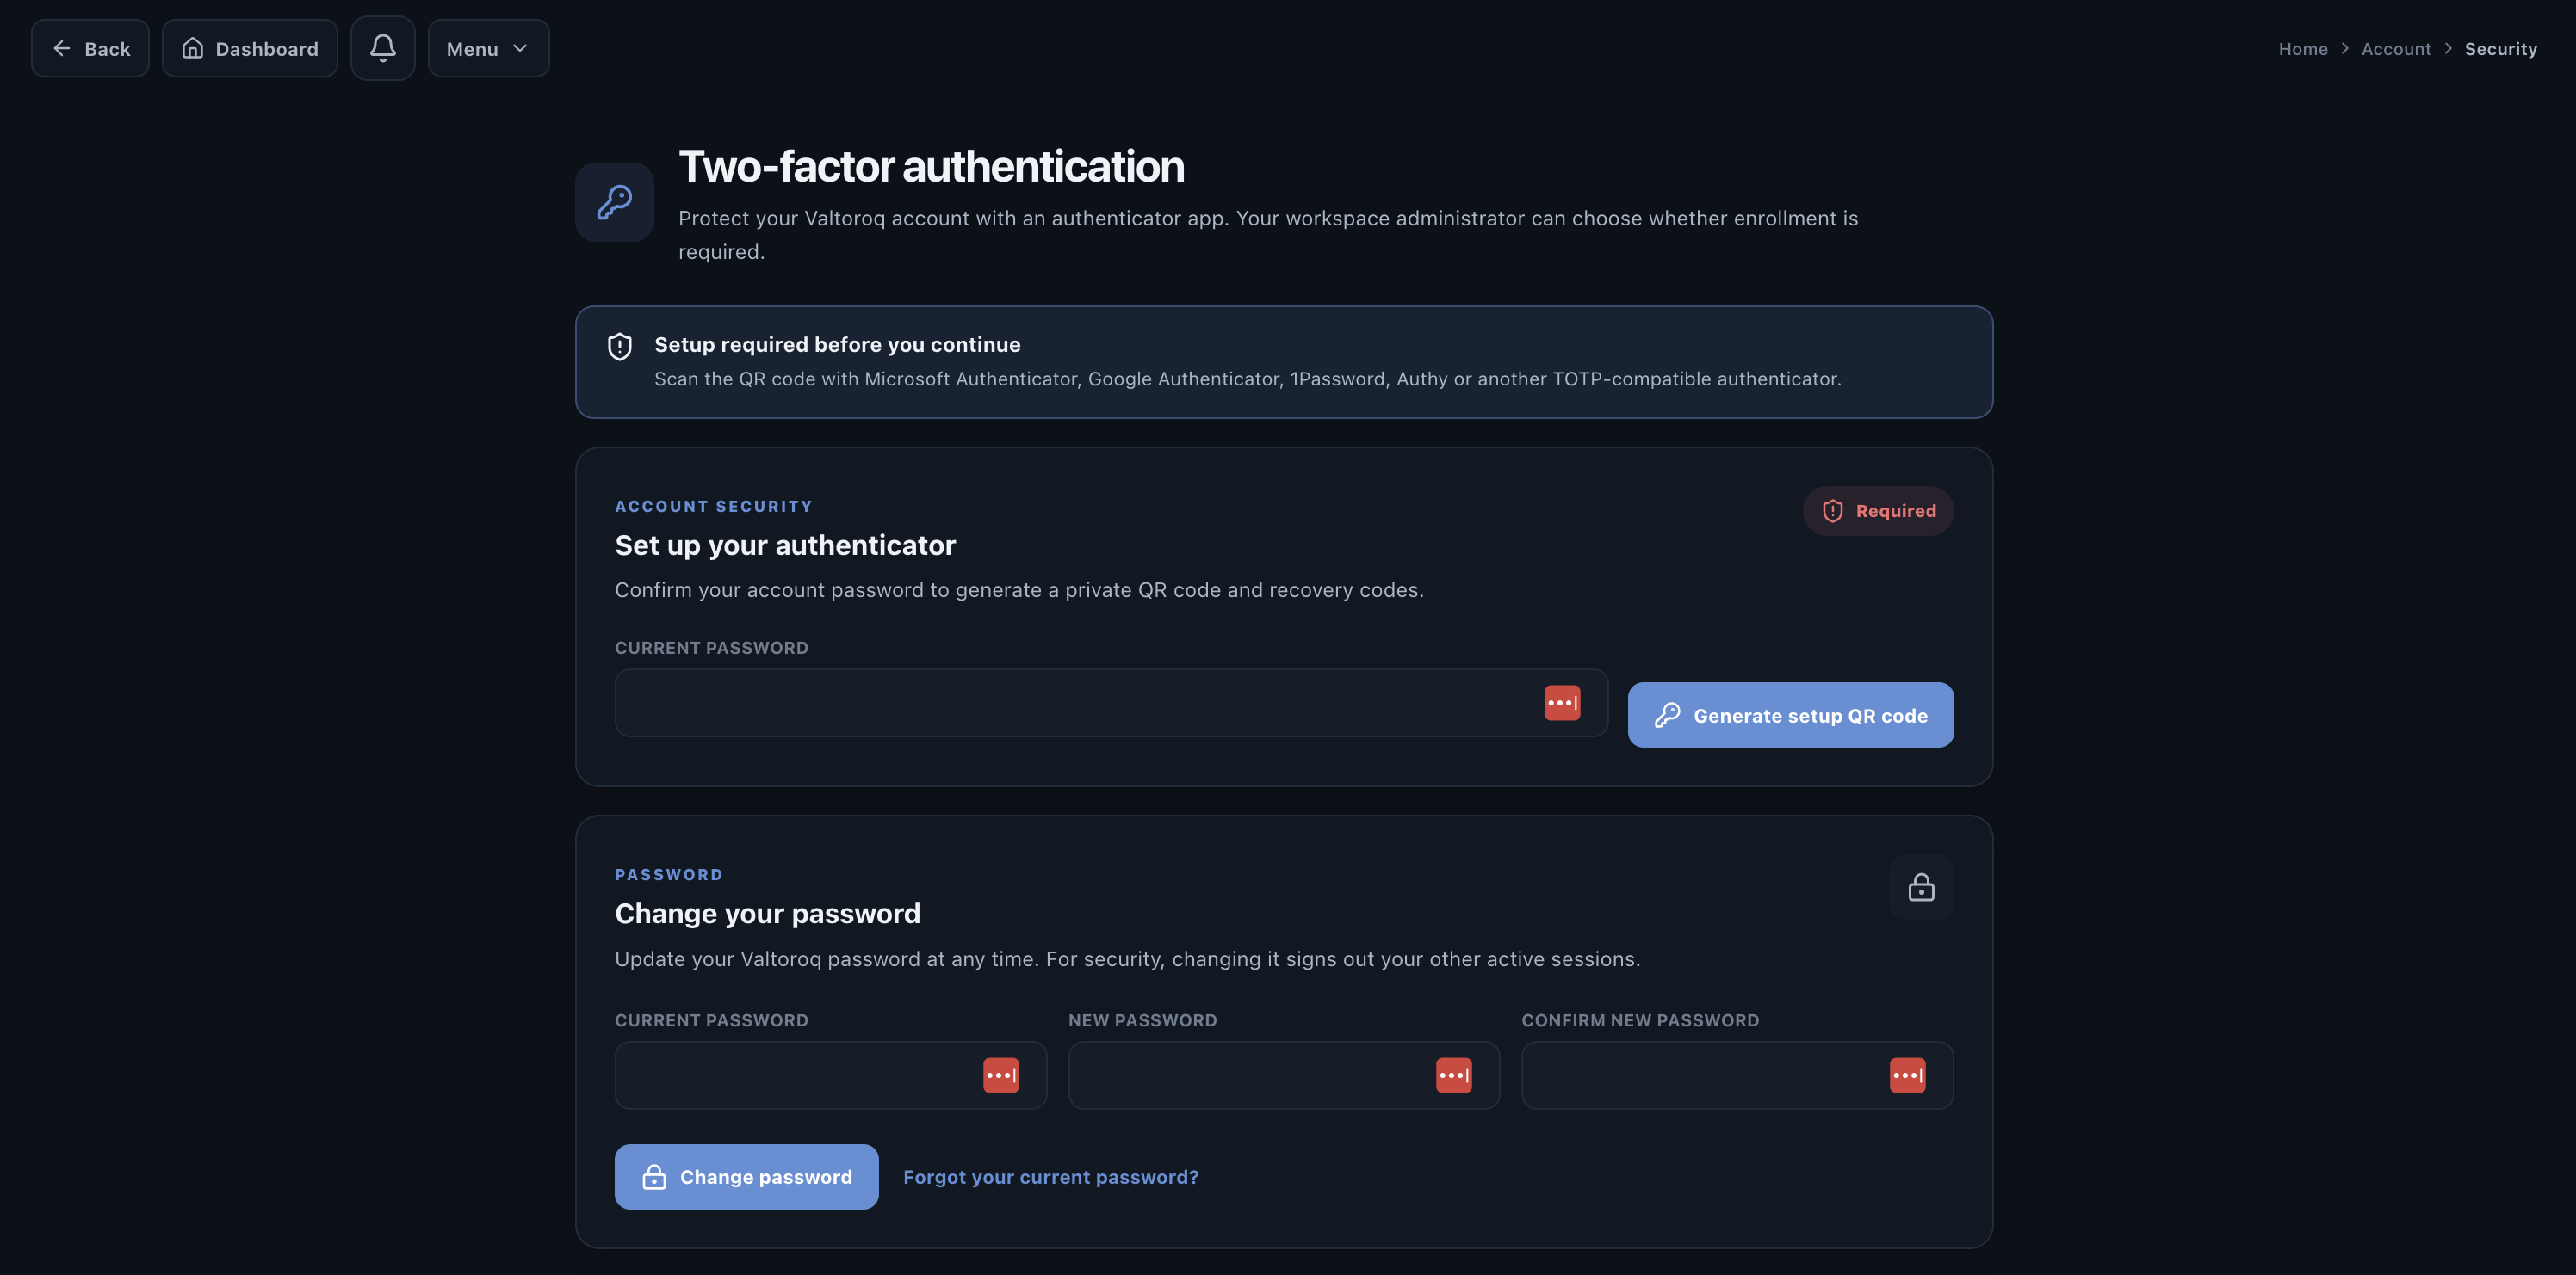This screenshot has width=2576, height=1275.
Task: Click the Change password button
Action: [746, 1177]
